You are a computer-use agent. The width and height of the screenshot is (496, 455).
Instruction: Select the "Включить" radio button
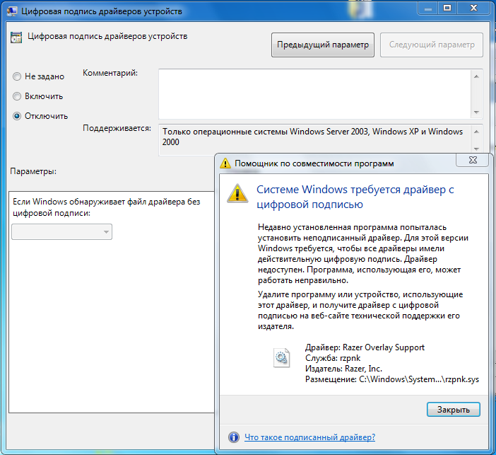click(17, 96)
